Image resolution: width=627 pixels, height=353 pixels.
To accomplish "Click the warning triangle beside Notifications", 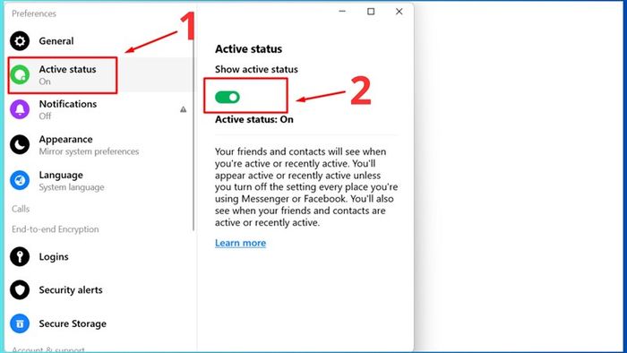I will coord(183,109).
